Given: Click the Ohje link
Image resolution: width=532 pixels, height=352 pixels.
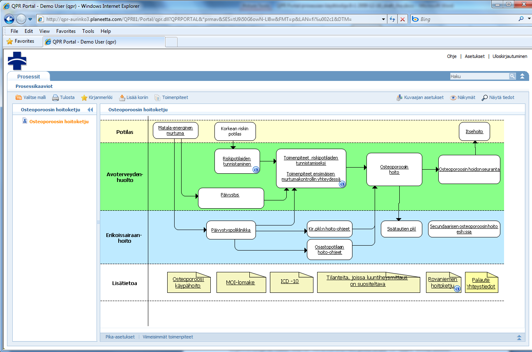Looking at the screenshot, I should pos(451,57).
